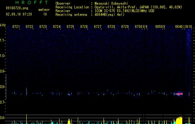The width and height of the screenshot is (195, 124).
Task: Click the 'Receiving Location' label
Action: [72, 7]
